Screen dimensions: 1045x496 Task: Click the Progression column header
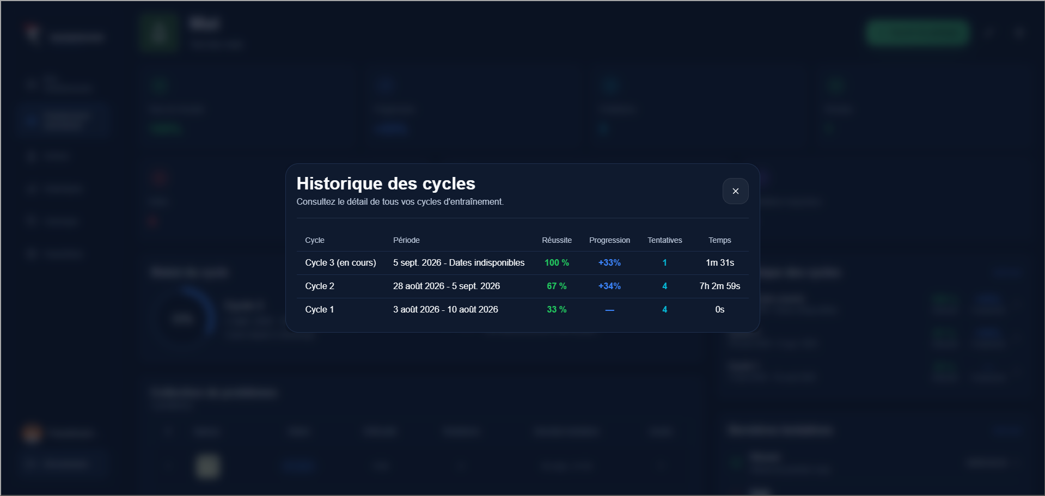(609, 240)
